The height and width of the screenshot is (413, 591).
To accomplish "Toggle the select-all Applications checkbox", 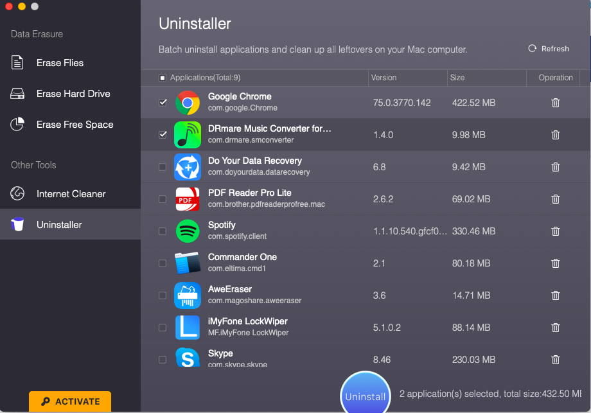I will 163,78.
